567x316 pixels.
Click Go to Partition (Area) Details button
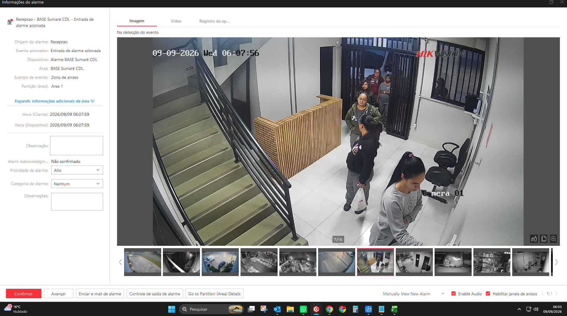click(214, 294)
